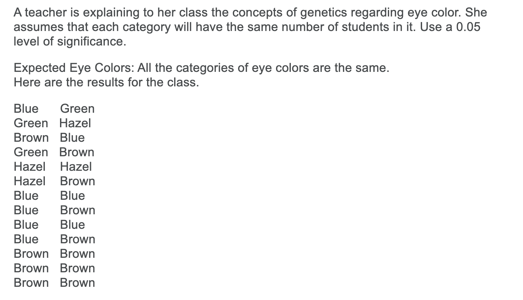Image resolution: width=523 pixels, height=300 pixels.
Task: Click the words "eye color" in the first line
Action: [x=430, y=13]
